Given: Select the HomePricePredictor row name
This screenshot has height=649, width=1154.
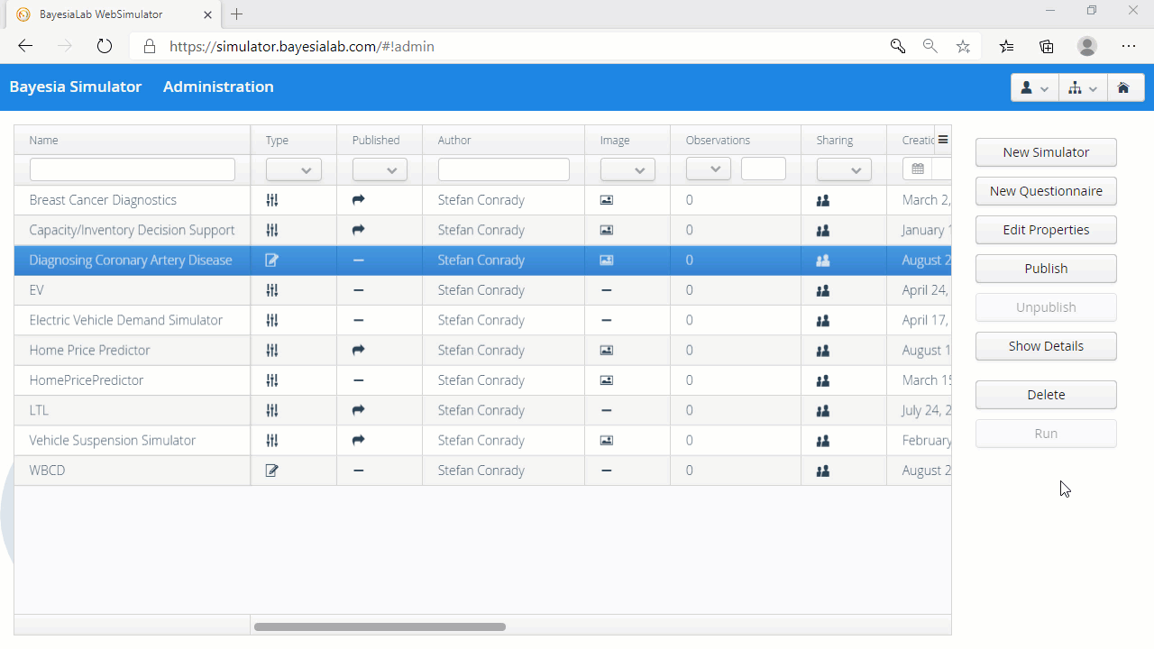Looking at the screenshot, I should pos(87,380).
